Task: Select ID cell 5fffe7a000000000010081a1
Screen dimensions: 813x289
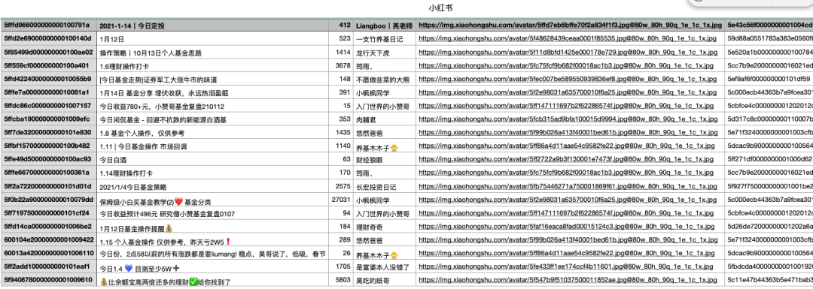Action: pos(48,92)
